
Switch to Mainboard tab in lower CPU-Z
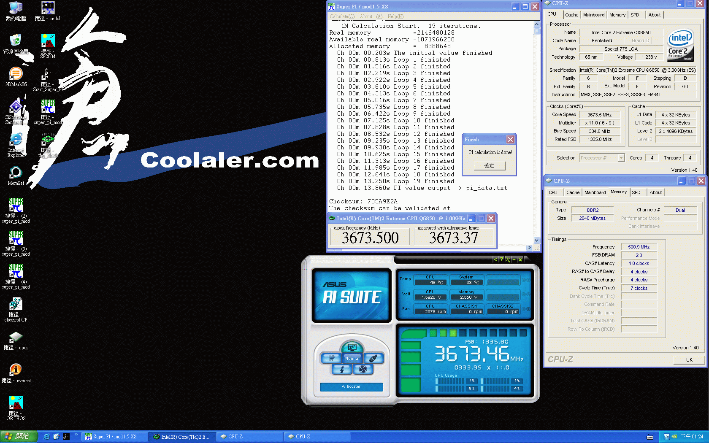point(595,192)
